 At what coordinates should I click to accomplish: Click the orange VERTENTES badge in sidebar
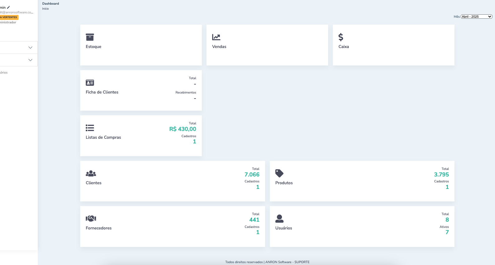(x=9, y=17)
